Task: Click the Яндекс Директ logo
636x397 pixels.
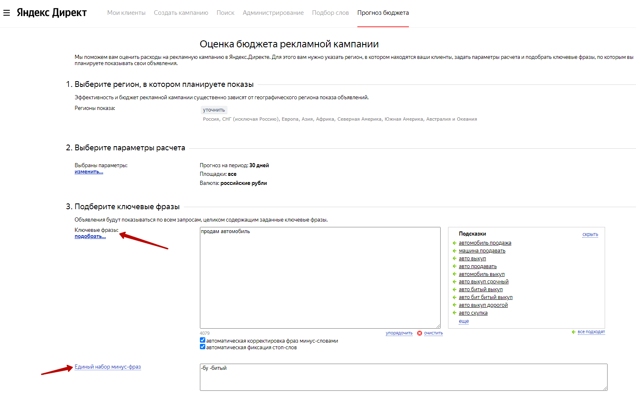Action: [x=52, y=13]
